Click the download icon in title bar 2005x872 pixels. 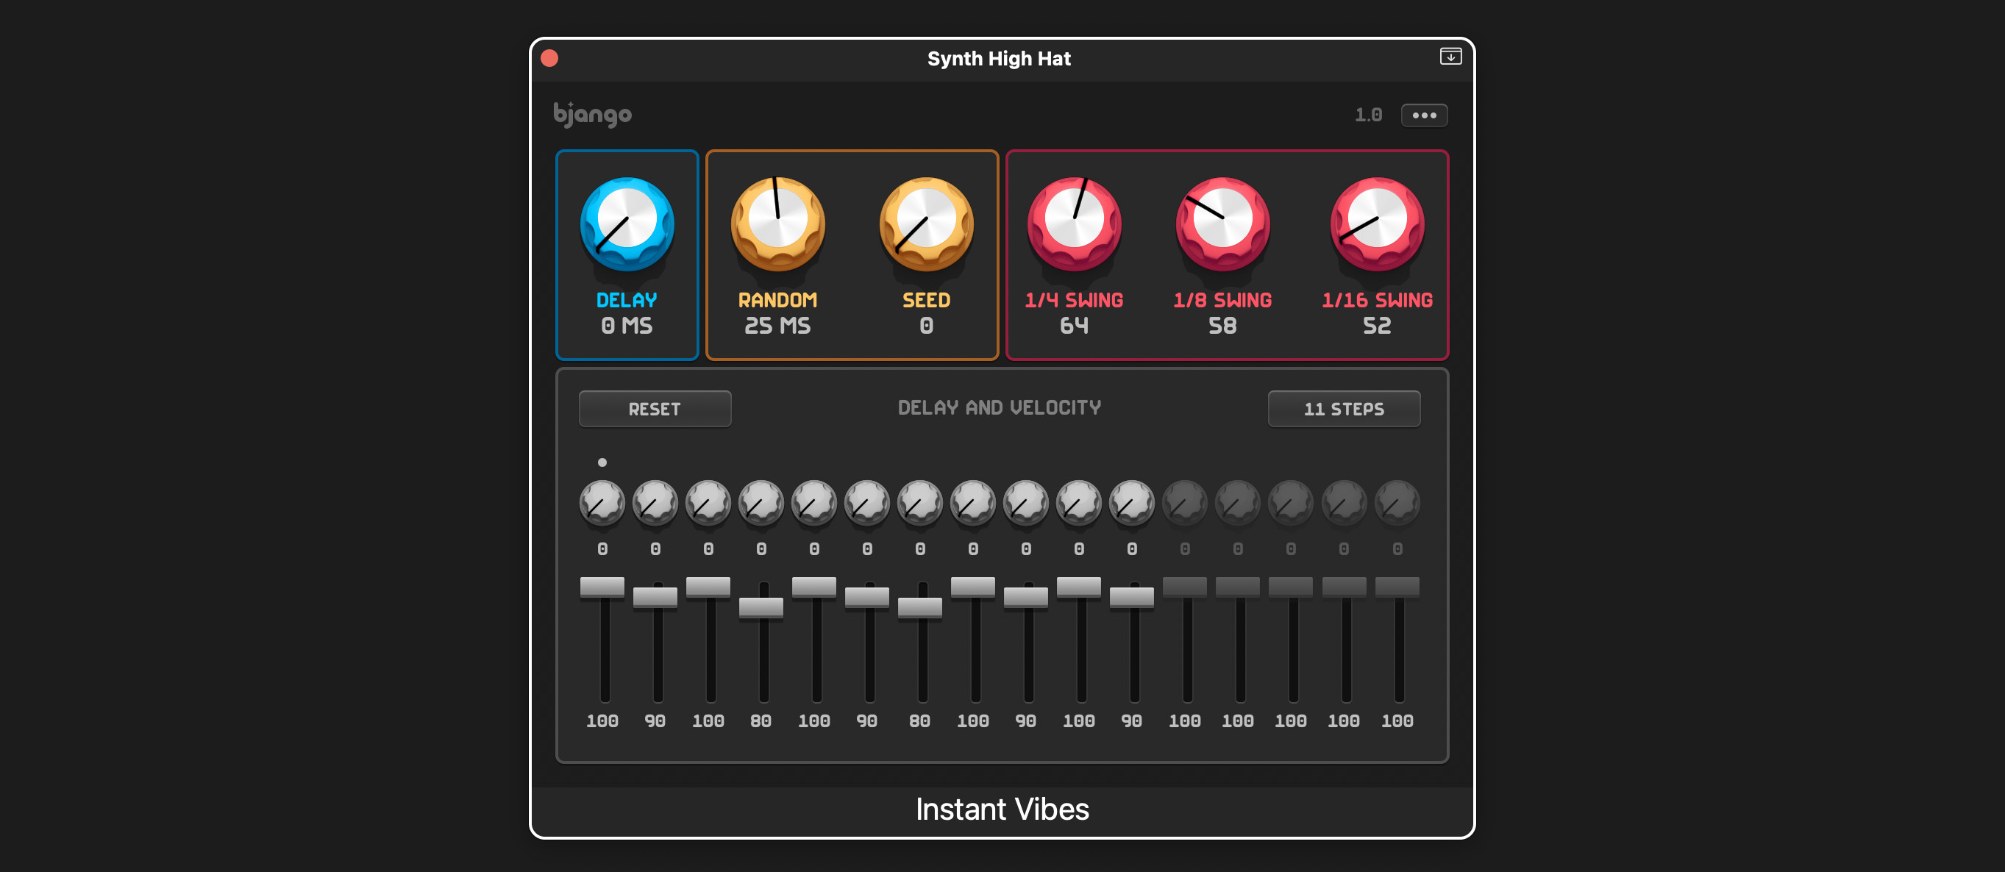(1450, 57)
